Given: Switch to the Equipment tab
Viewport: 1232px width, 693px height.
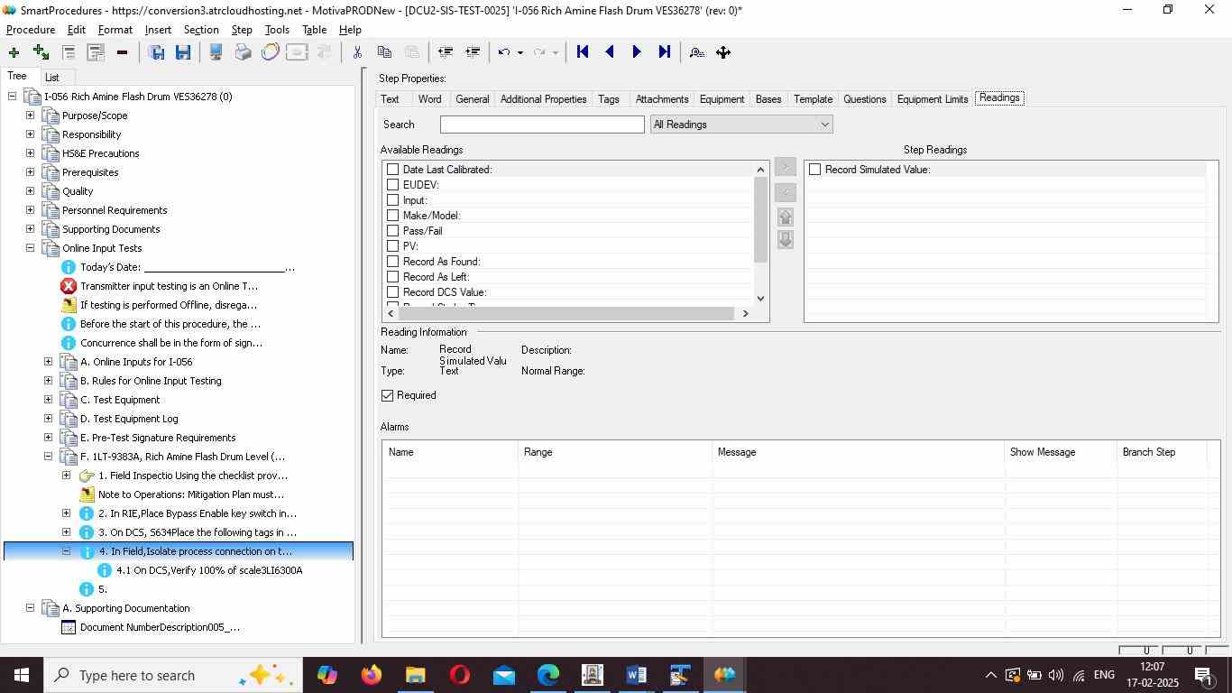Looking at the screenshot, I should 722,99.
